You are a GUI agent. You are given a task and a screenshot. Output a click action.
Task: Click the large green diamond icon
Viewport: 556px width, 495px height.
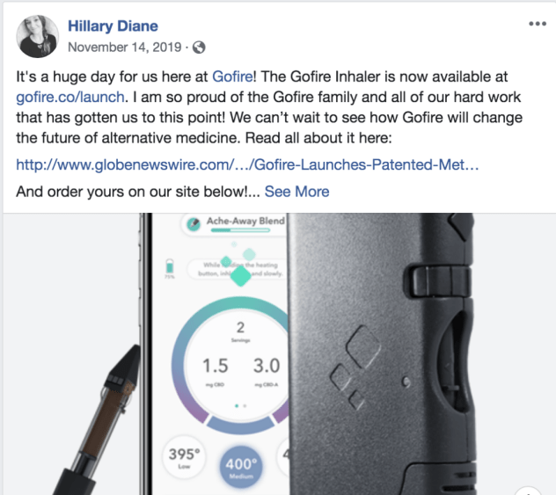coord(241,276)
